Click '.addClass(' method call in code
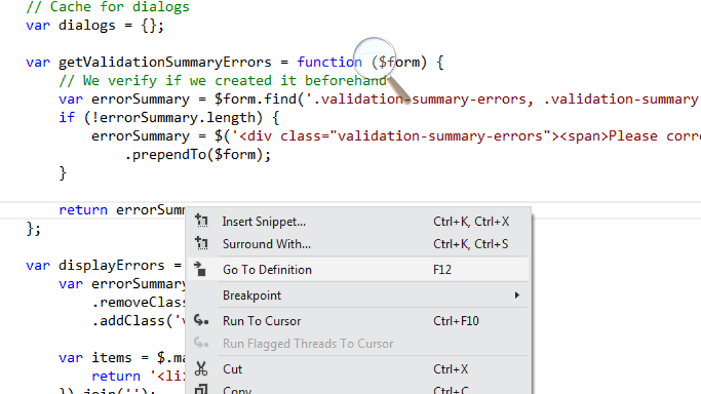 [132, 321]
